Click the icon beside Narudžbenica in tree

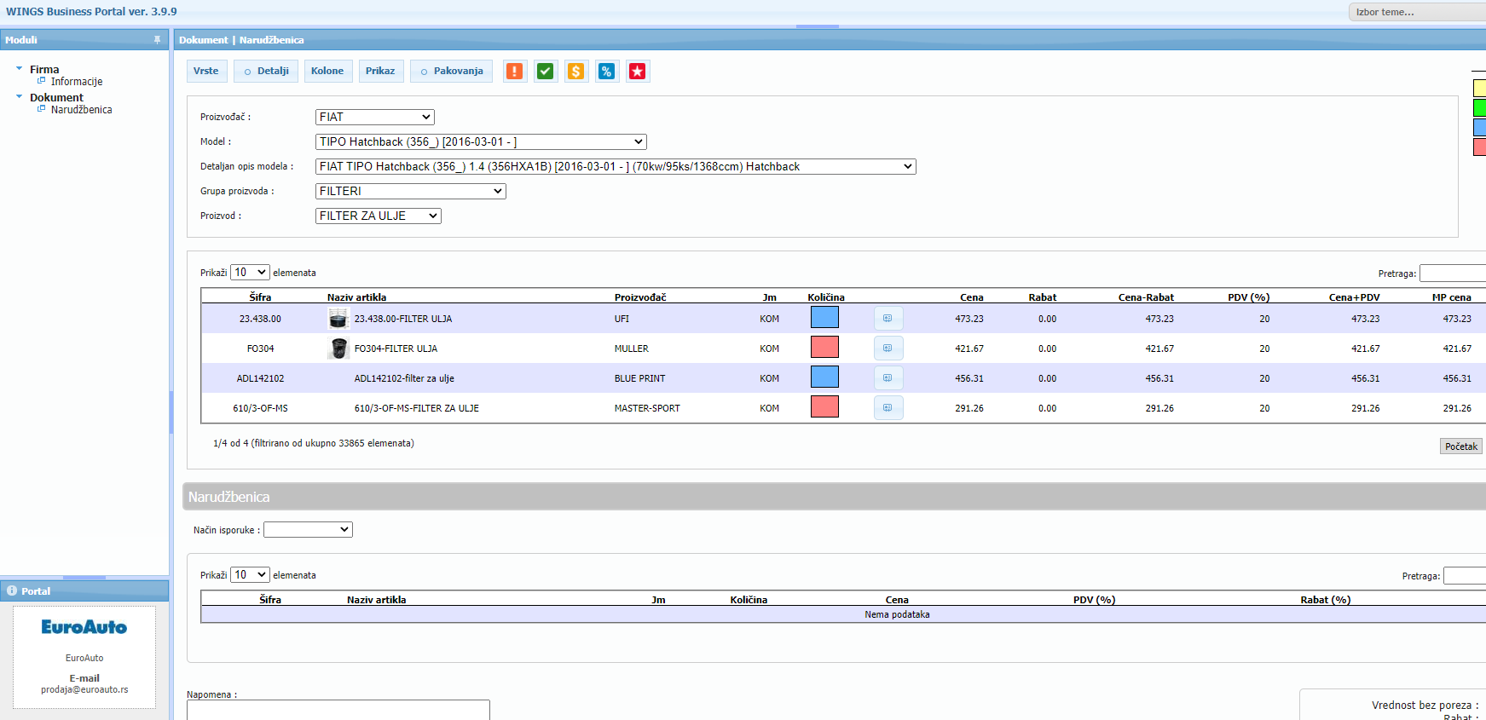(x=41, y=109)
